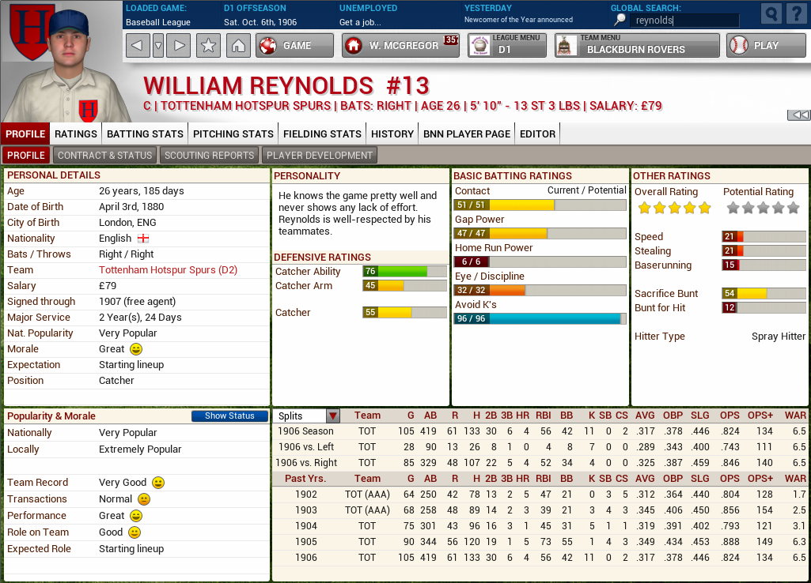Open the Blackburn Rovers team menu
Screen dimensions: 811x583
(637, 45)
